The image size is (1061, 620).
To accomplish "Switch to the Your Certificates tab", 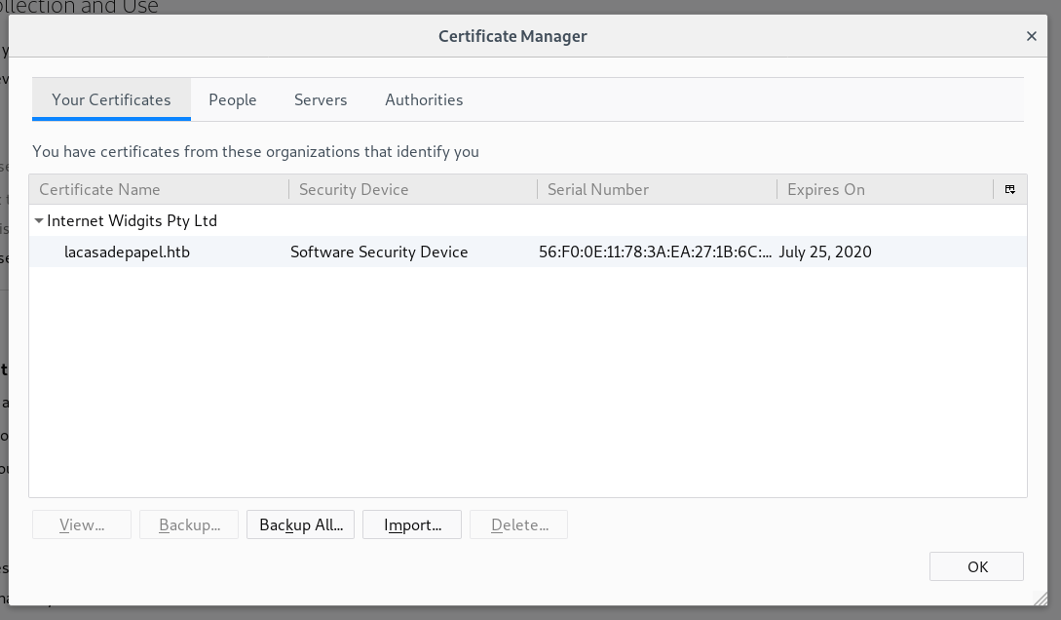I will pyautogui.click(x=111, y=99).
